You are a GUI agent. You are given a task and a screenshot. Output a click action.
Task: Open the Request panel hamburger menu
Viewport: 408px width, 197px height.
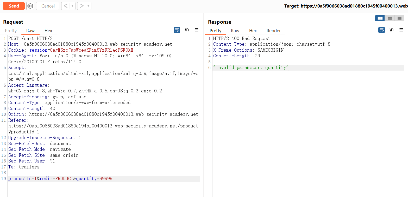197,30
